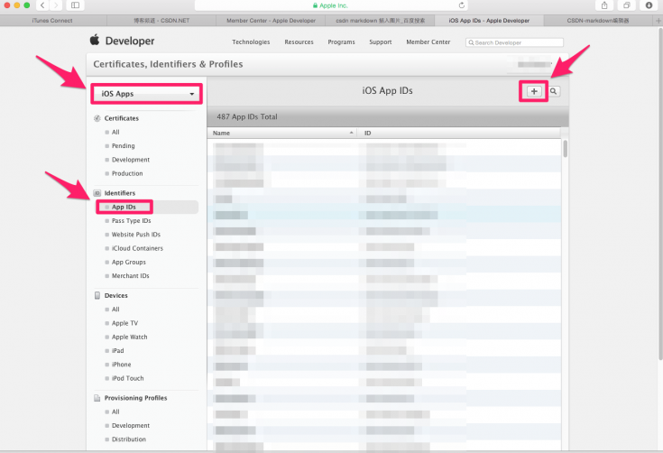Switch to CSDN.NET tab
This screenshot has height=453, width=663.
click(x=161, y=20)
